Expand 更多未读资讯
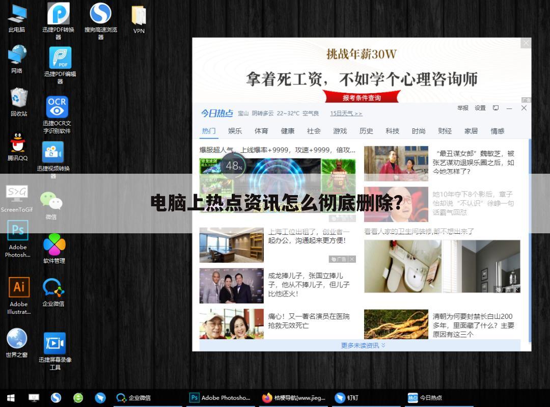 point(363,345)
